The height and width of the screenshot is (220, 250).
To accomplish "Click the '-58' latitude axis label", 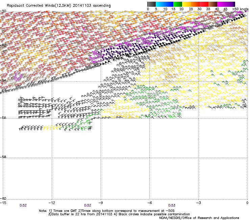I will [3, 157].
